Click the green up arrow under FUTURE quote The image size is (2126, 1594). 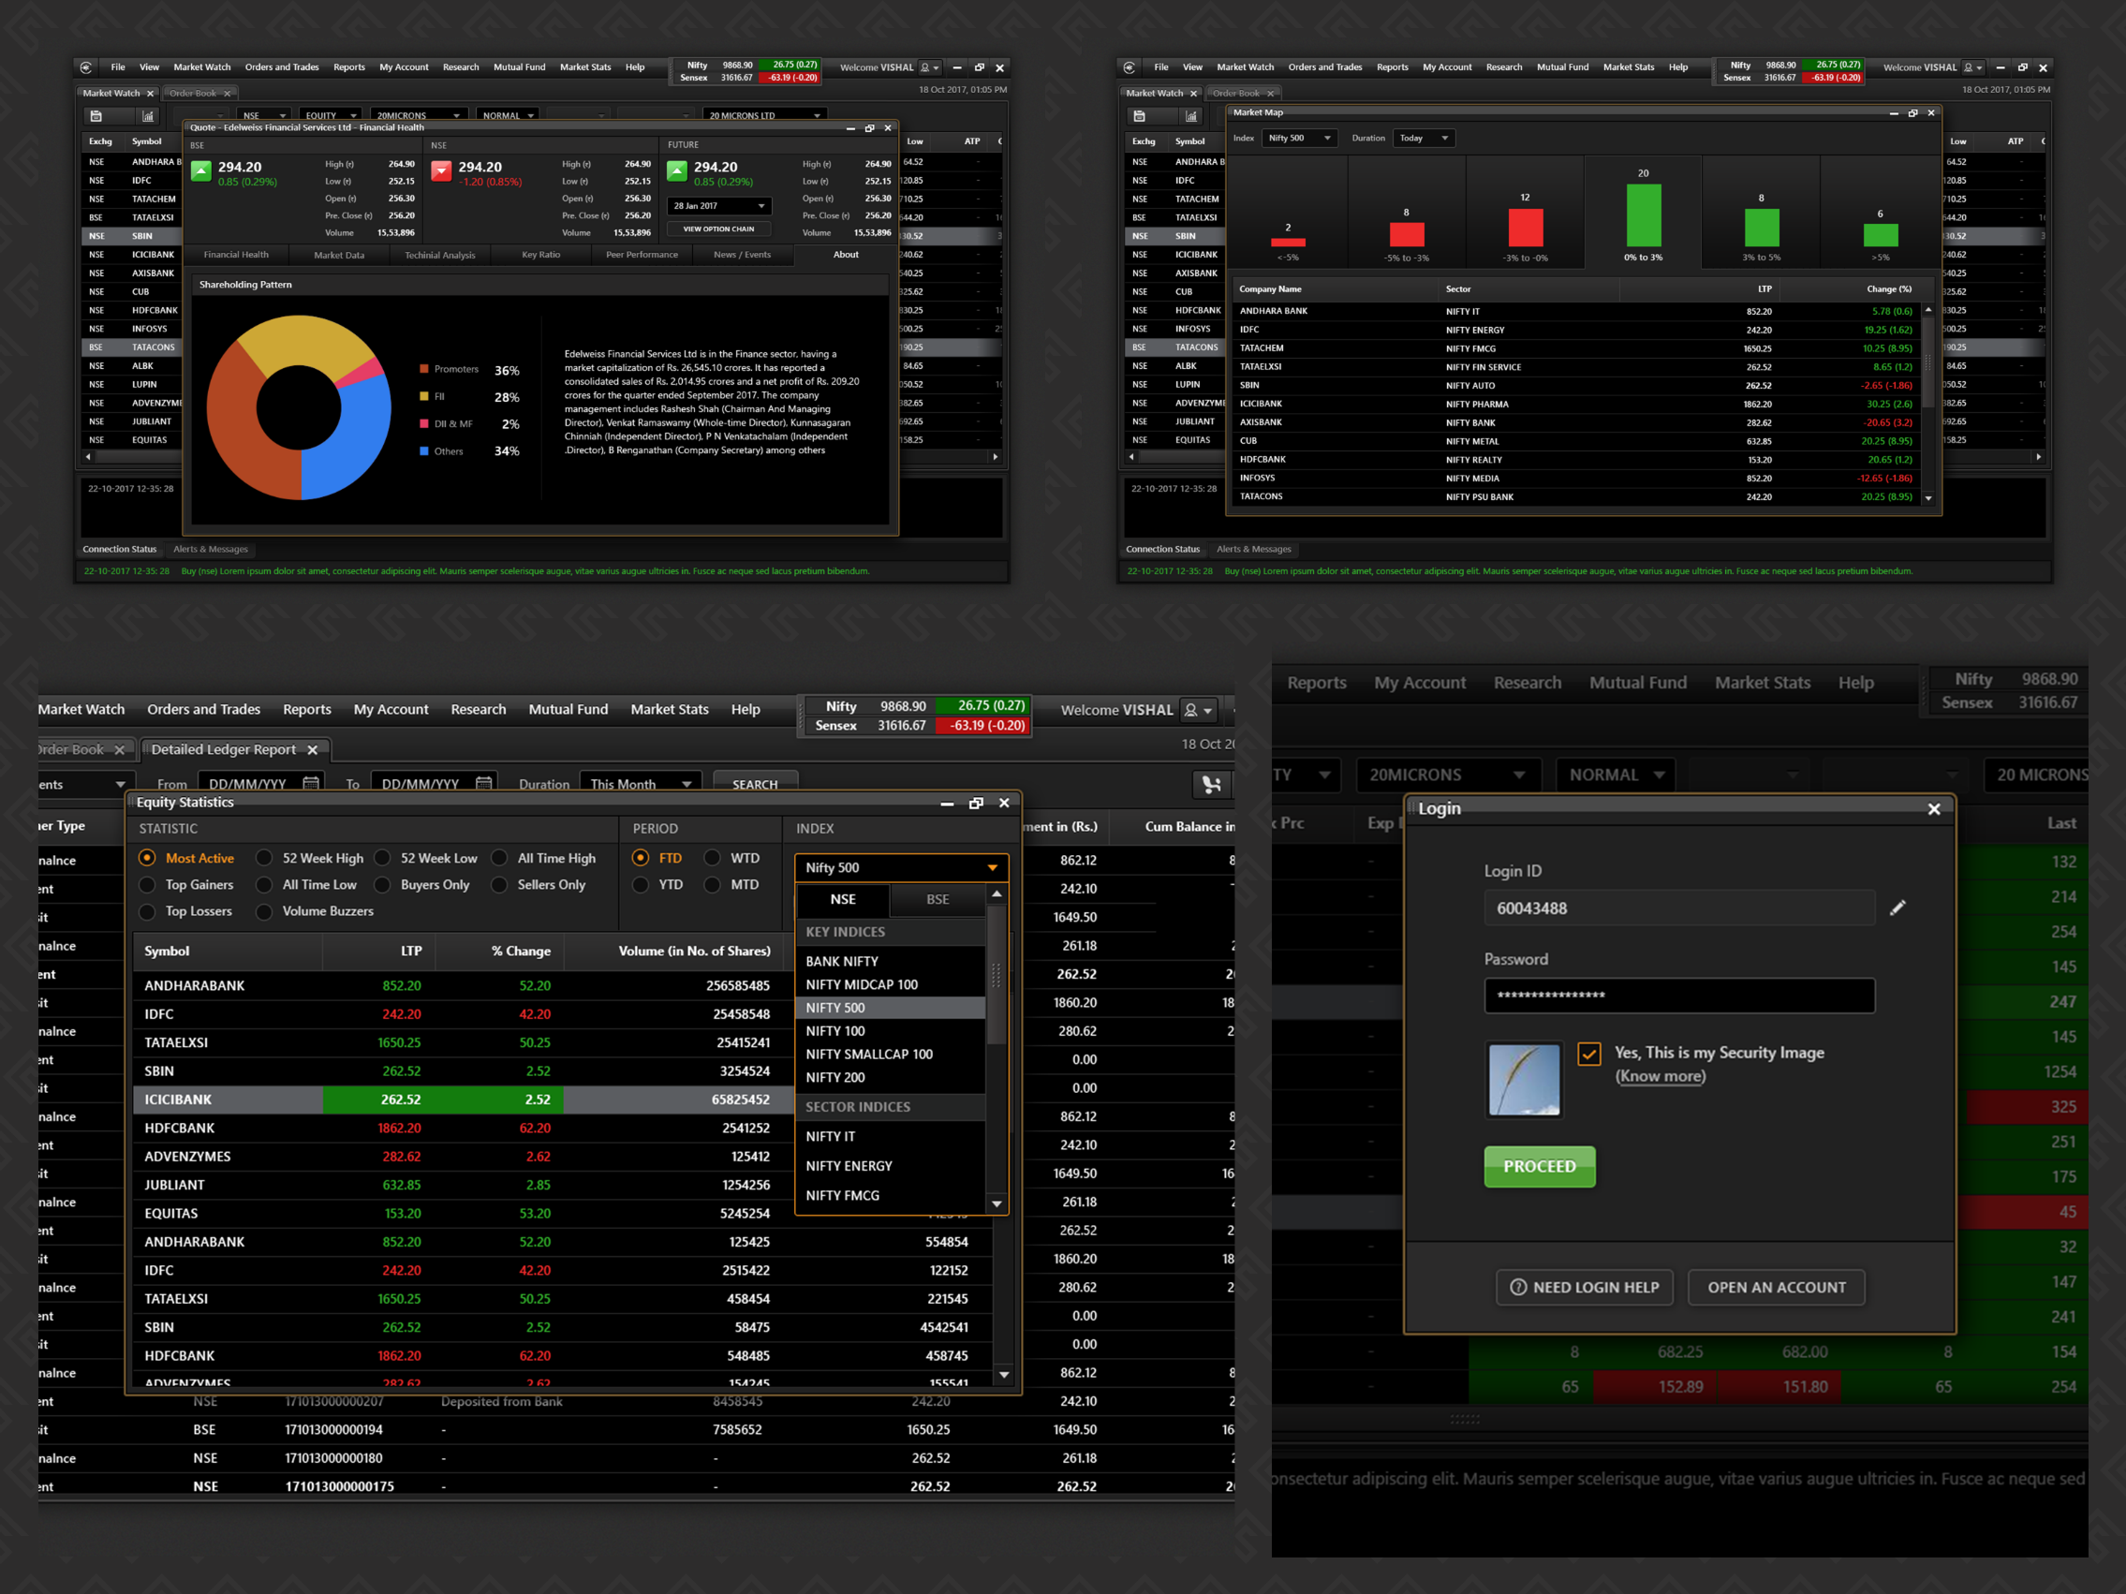[x=677, y=171]
